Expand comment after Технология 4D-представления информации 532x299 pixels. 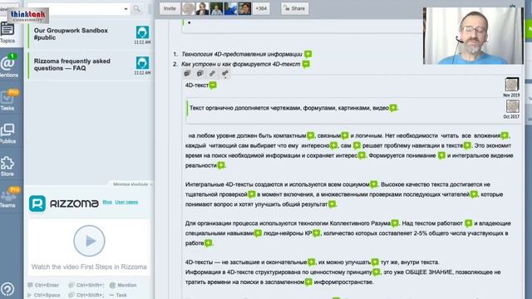click(x=308, y=54)
